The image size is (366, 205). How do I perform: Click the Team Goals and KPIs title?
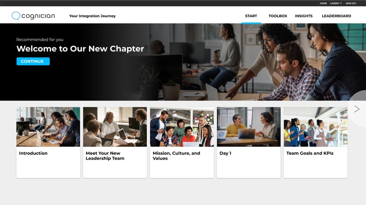click(x=310, y=153)
